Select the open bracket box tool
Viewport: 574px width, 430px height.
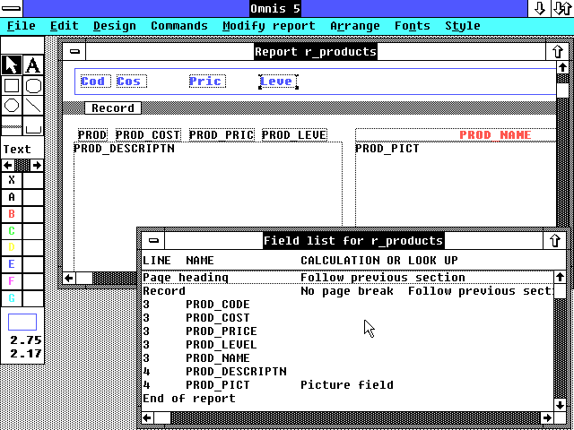tap(33, 126)
